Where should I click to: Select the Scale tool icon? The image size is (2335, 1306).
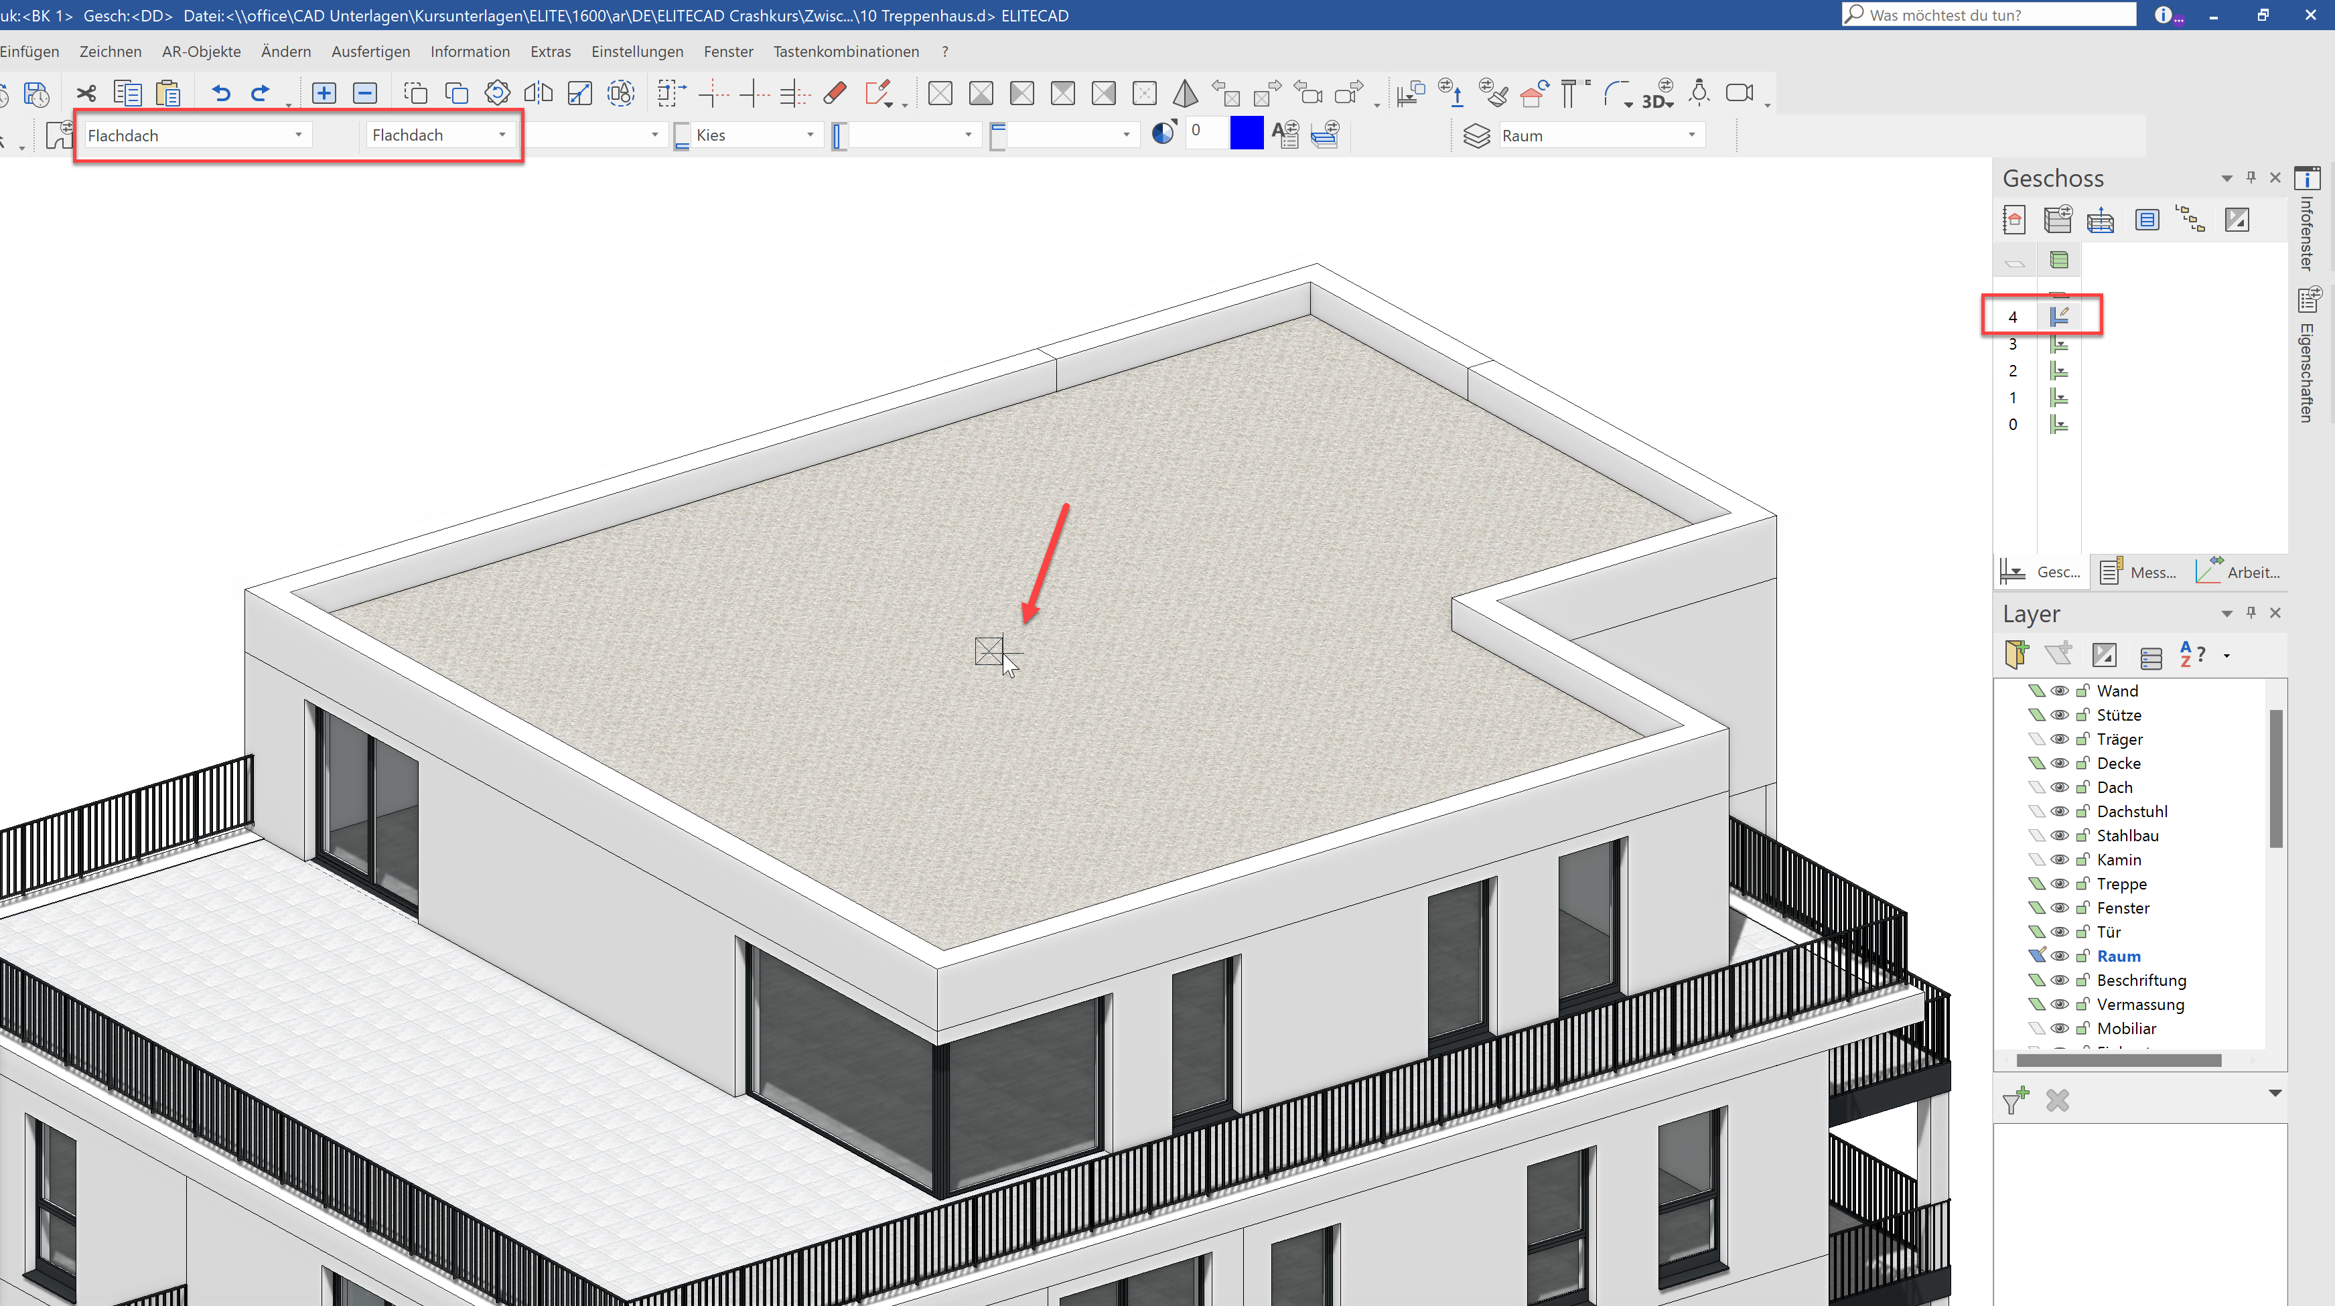(x=579, y=93)
